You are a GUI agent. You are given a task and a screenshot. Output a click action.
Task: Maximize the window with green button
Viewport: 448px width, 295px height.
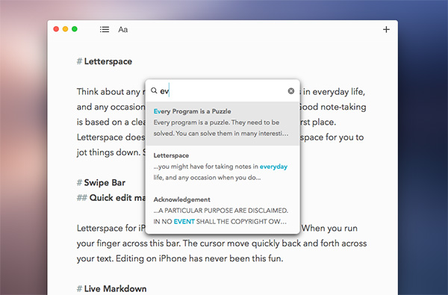coord(75,29)
